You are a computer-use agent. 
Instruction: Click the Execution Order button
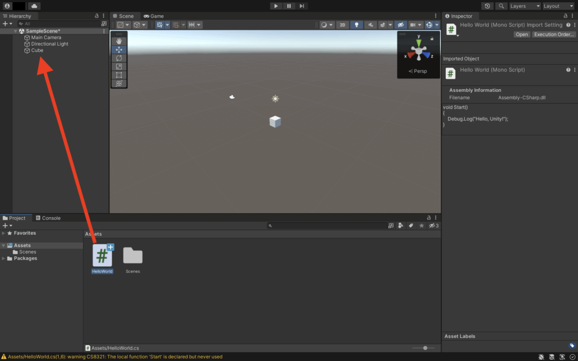pyautogui.click(x=554, y=34)
